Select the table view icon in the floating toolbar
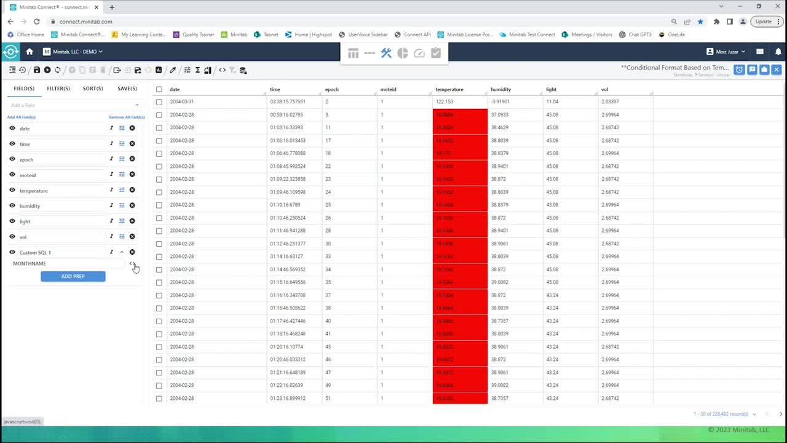 pyautogui.click(x=354, y=53)
